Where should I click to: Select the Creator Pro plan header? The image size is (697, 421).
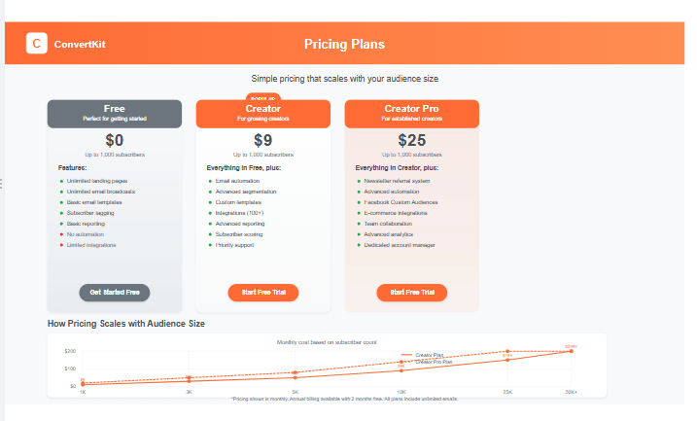pos(411,113)
